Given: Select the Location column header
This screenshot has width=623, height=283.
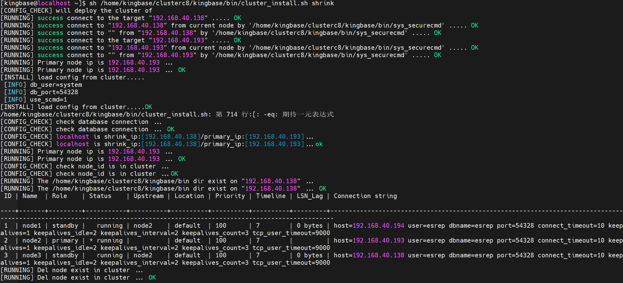Looking at the screenshot, I should point(189,196).
